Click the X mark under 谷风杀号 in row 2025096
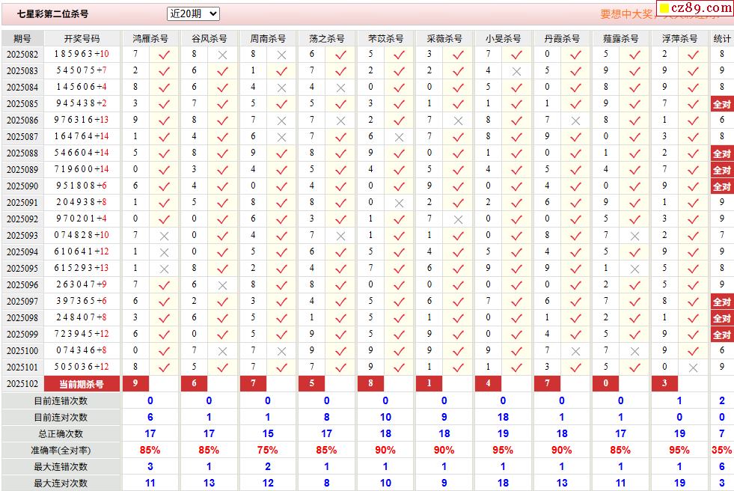Screen dimensions: 734x491 [x=222, y=285]
